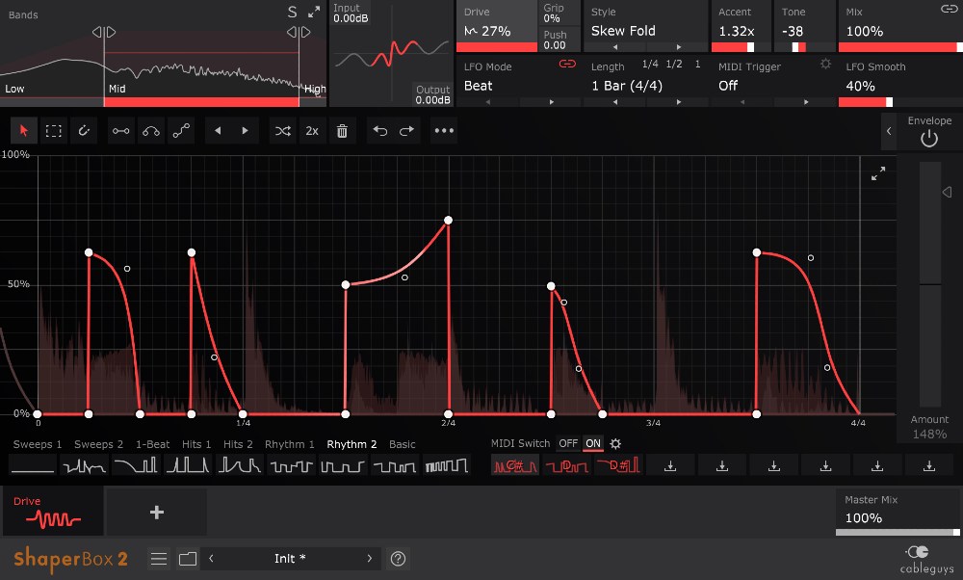Shift waveform right with arrow
This screenshot has height=580, width=963.
click(x=245, y=131)
